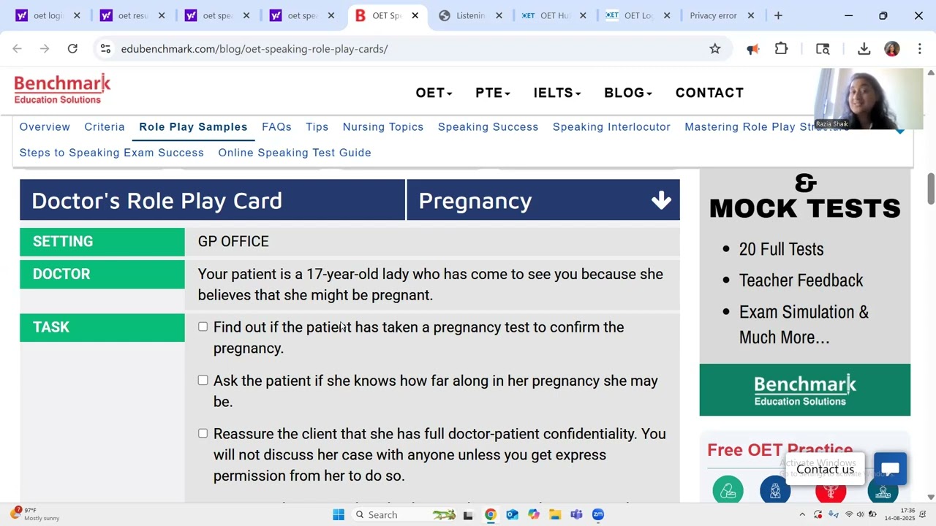
Task: Check 'Find out if the patient has taken' task
Action: pyautogui.click(x=203, y=327)
